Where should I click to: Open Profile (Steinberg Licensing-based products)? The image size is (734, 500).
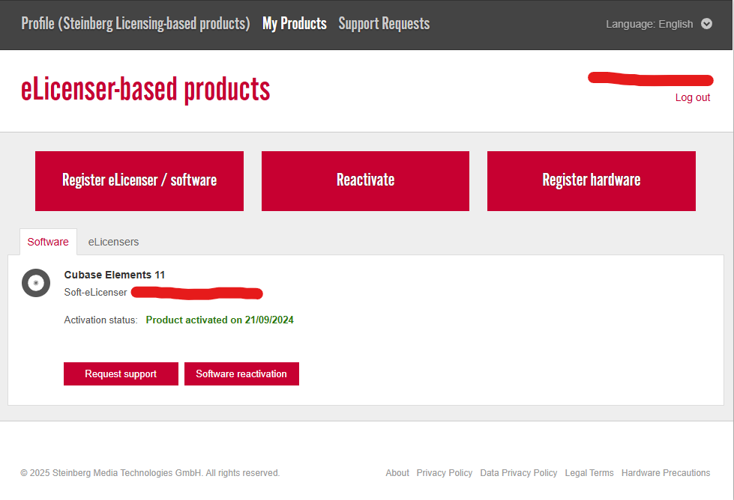(x=135, y=24)
